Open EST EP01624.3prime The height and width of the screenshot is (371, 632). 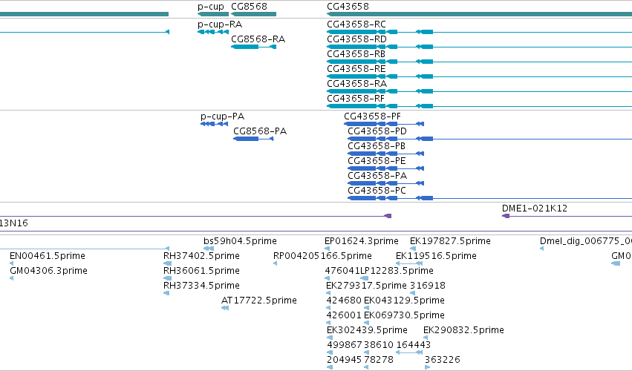point(362,241)
